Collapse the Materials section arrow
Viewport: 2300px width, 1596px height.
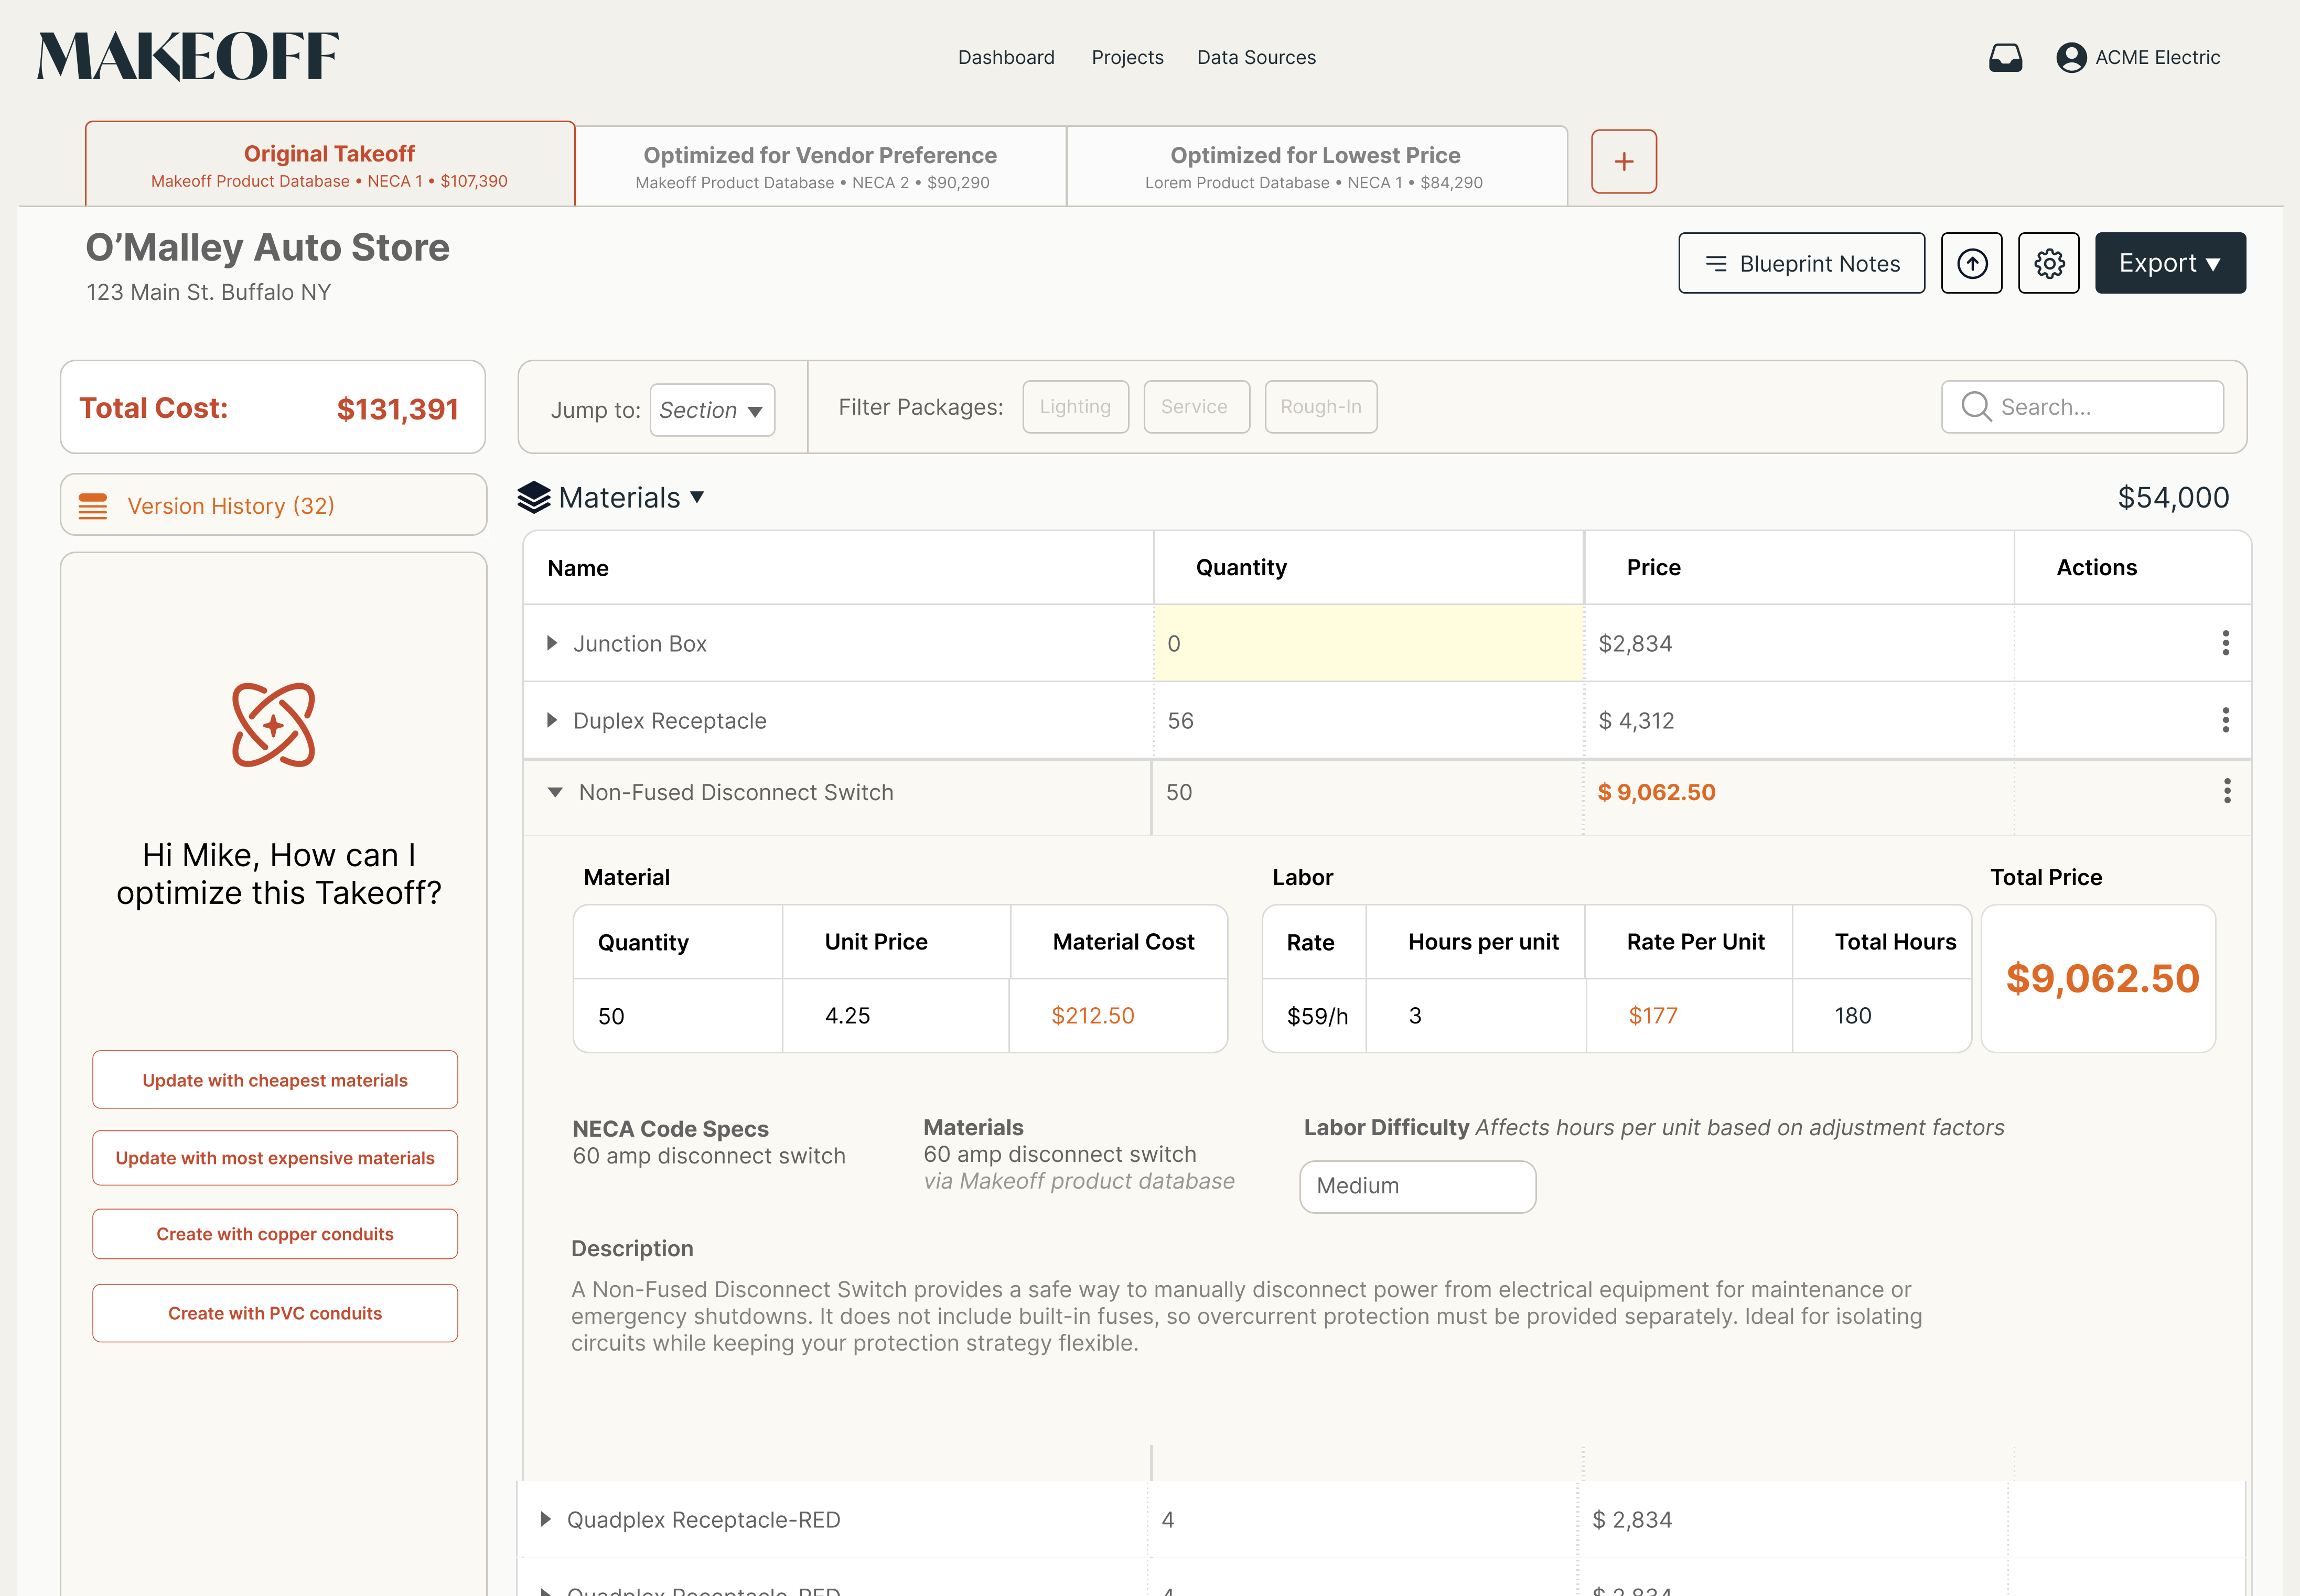[x=698, y=497]
